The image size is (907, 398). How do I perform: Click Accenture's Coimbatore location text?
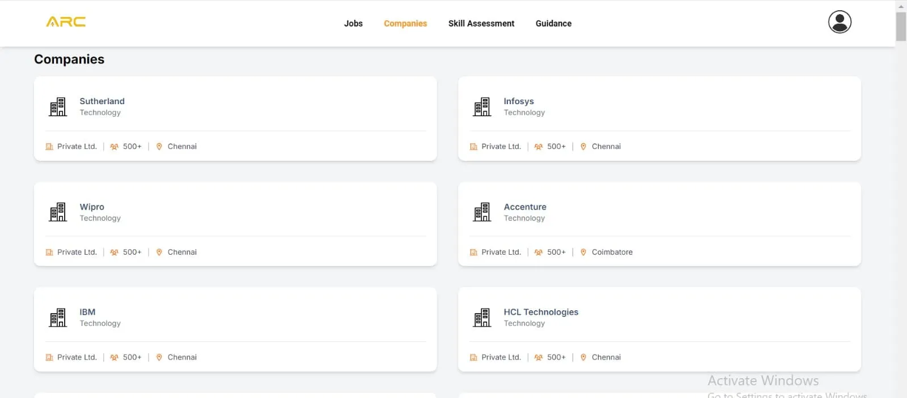[x=612, y=253]
